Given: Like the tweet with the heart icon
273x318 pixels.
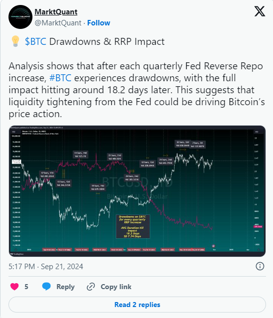Looking at the screenshot, I should coord(14,287).
